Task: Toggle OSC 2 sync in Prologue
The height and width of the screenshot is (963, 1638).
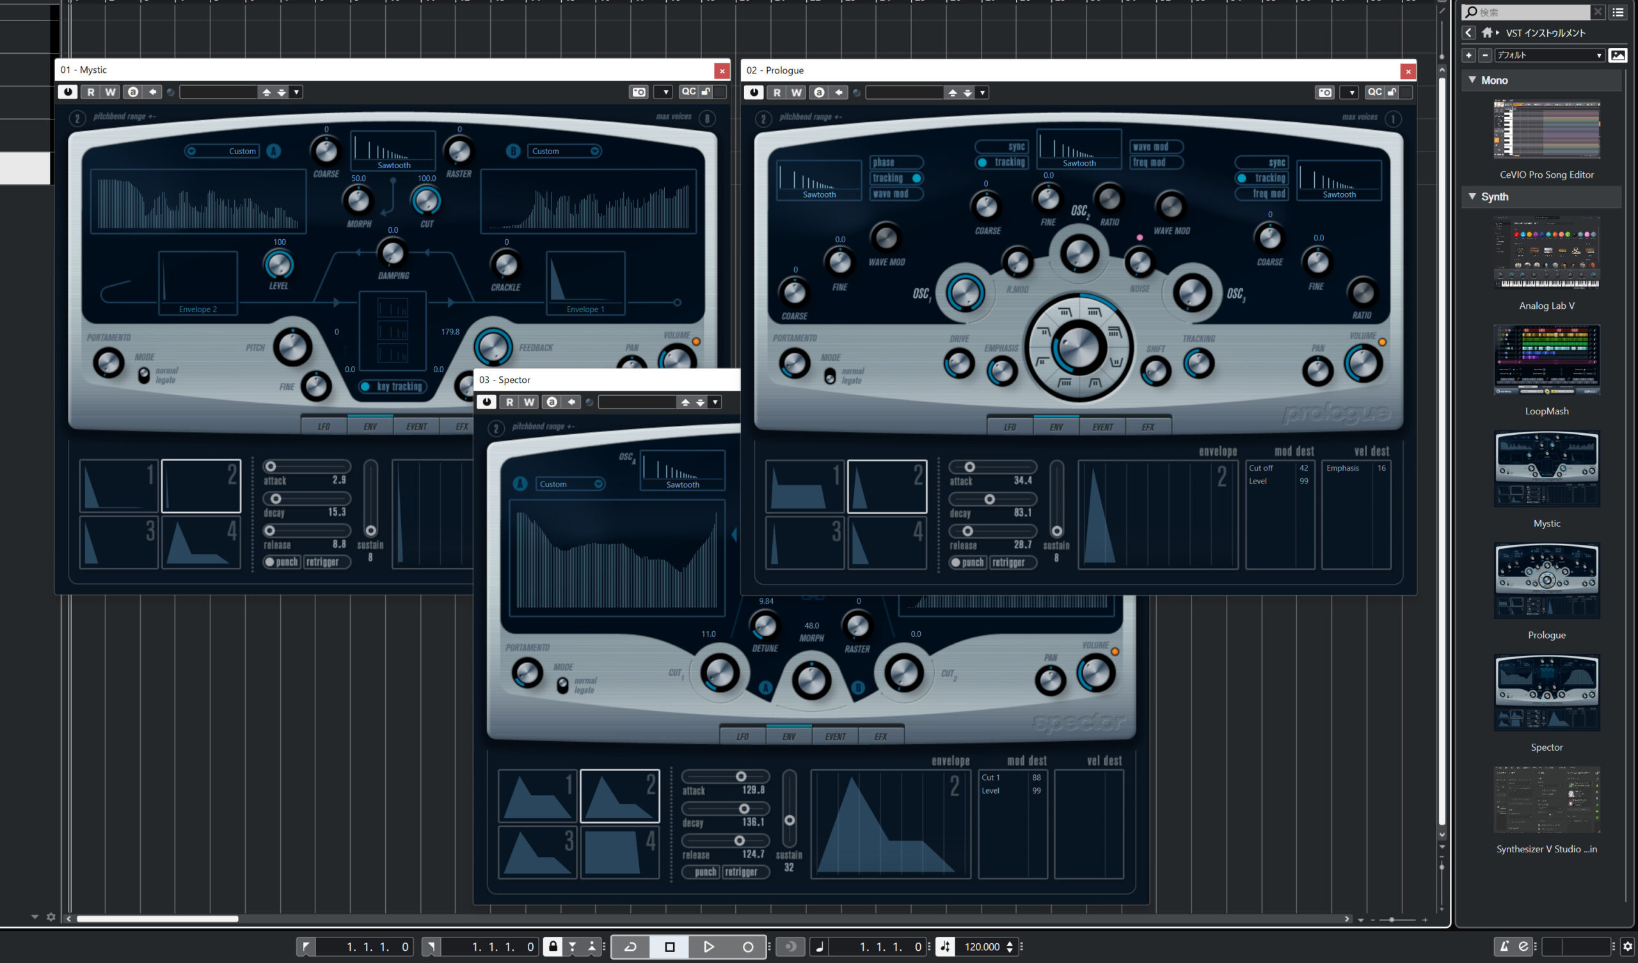Action: [x=1001, y=147]
